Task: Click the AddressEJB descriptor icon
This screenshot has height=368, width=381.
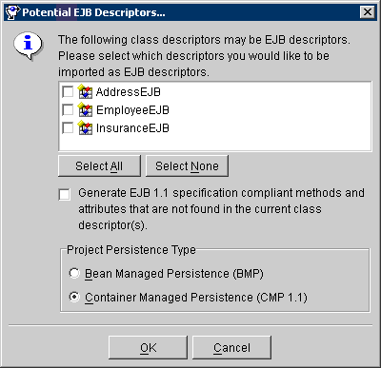Action: pyautogui.click(x=85, y=91)
